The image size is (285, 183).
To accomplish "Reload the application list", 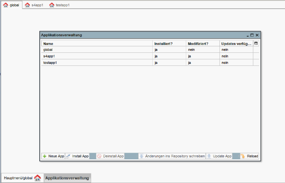I will pos(250,156).
